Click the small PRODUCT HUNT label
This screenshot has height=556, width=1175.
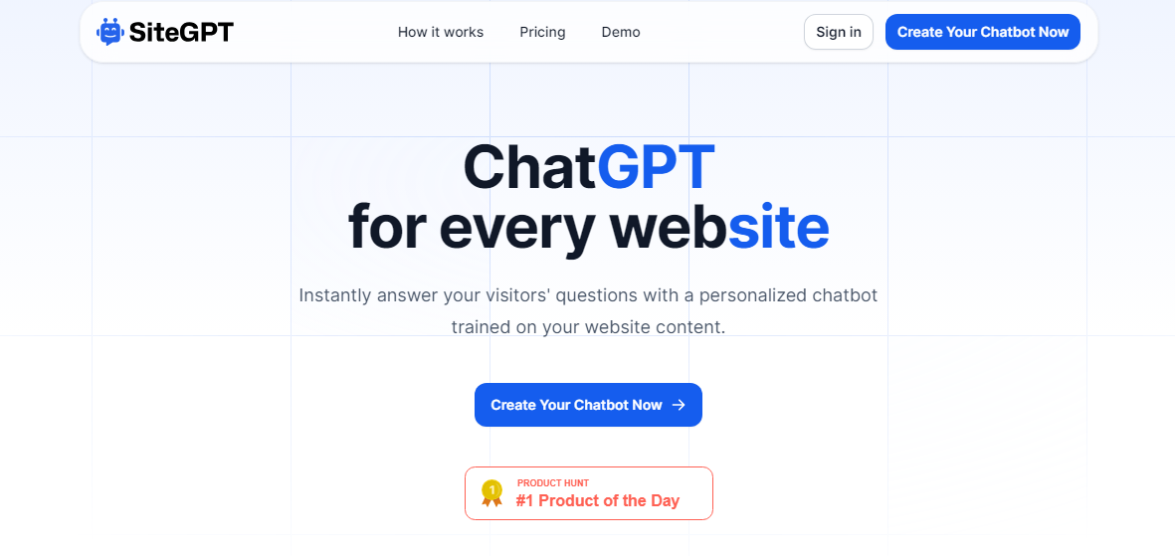553,483
